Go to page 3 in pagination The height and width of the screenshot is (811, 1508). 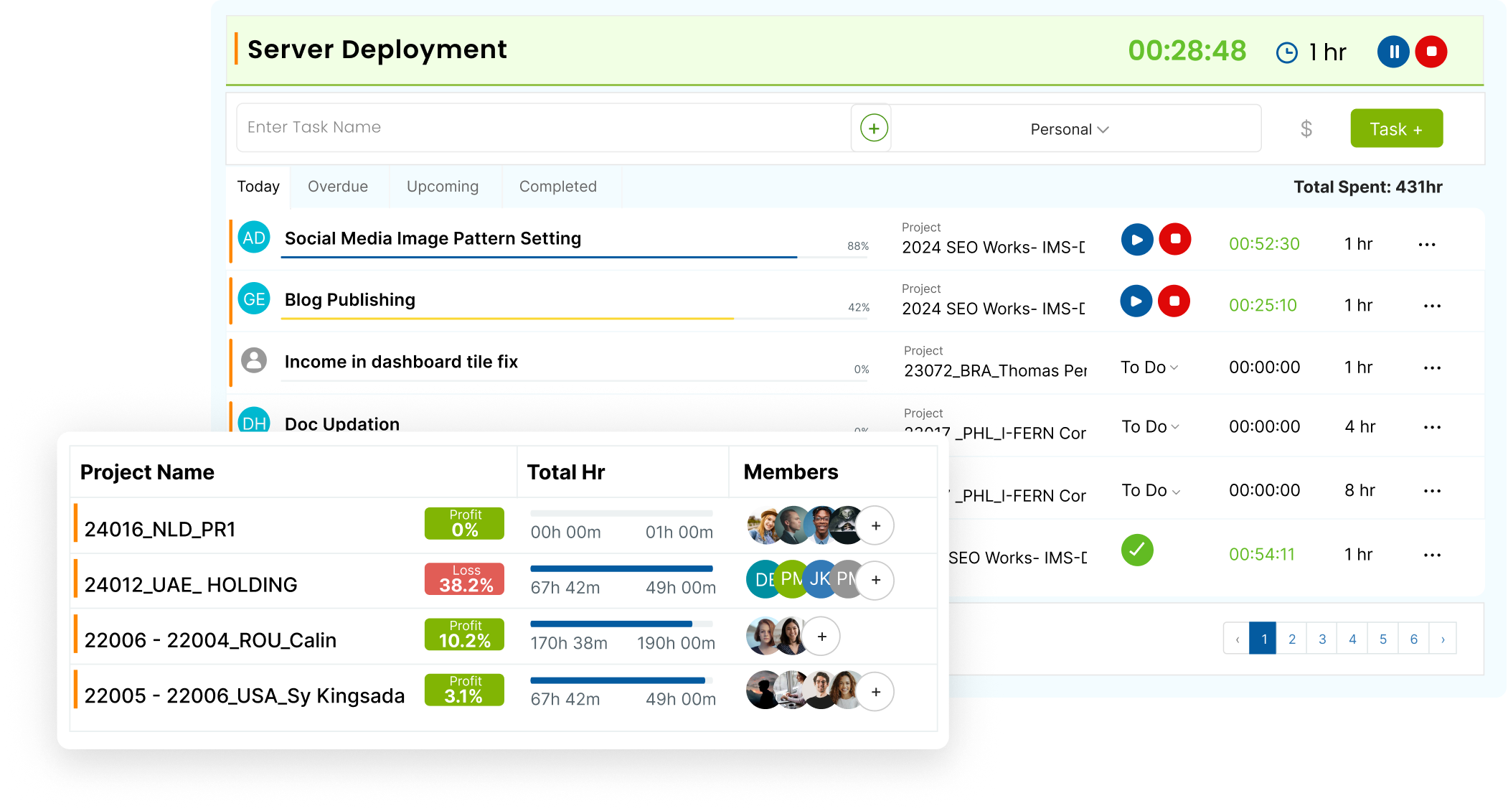pyautogui.click(x=1322, y=639)
